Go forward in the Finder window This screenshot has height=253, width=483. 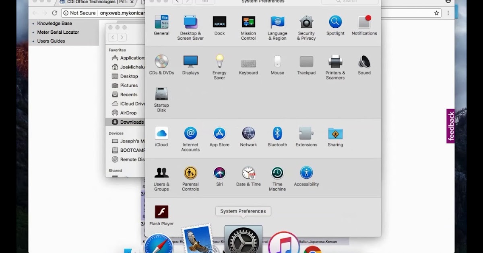122,37
